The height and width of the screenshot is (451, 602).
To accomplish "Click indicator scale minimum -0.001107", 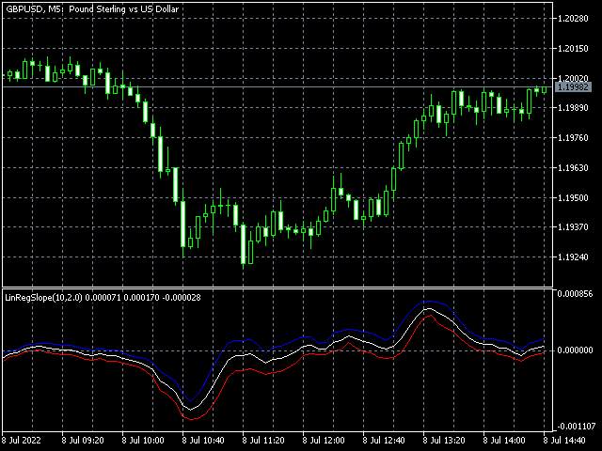I will (x=577, y=426).
